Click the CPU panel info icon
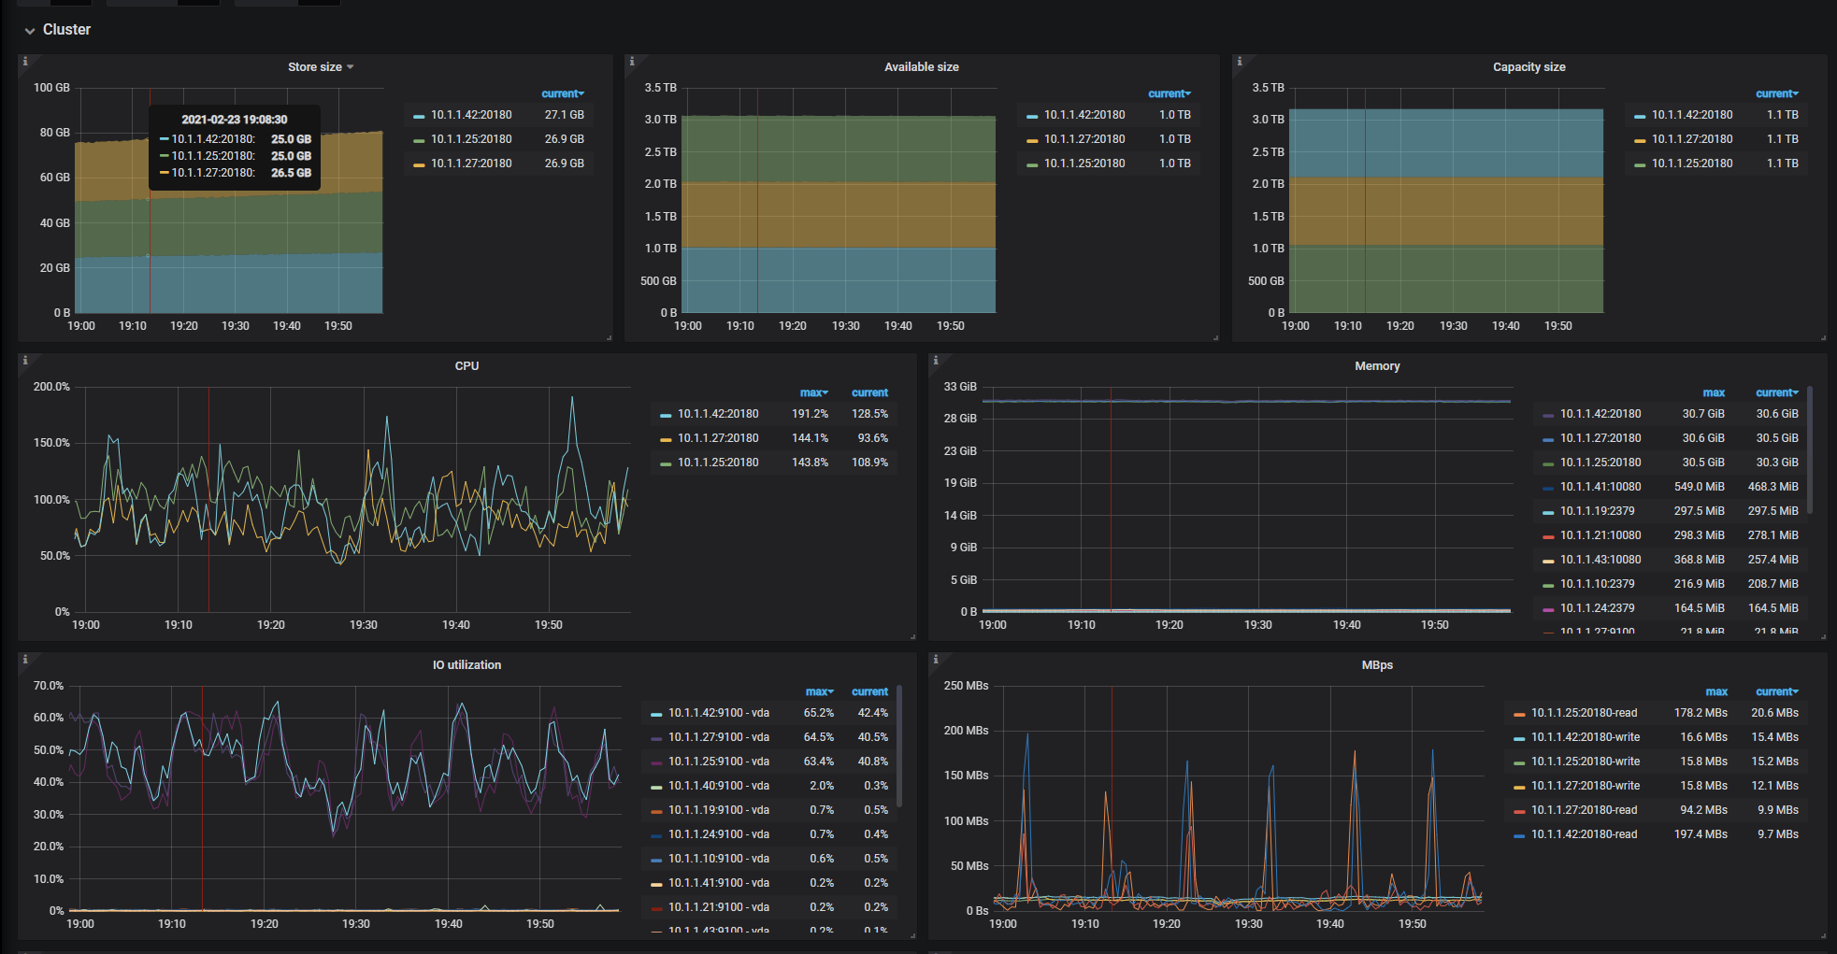Image resolution: width=1837 pixels, height=954 pixels. click(x=25, y=361)
